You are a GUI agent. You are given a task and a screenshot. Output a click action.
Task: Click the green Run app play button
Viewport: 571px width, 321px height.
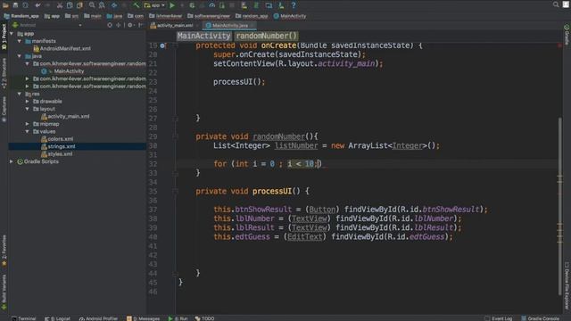[172, 5]
